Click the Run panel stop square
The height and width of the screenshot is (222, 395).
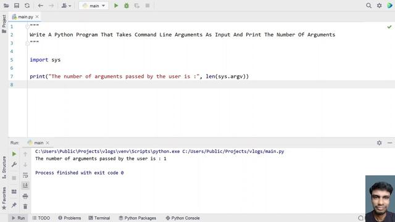(14, 178)
